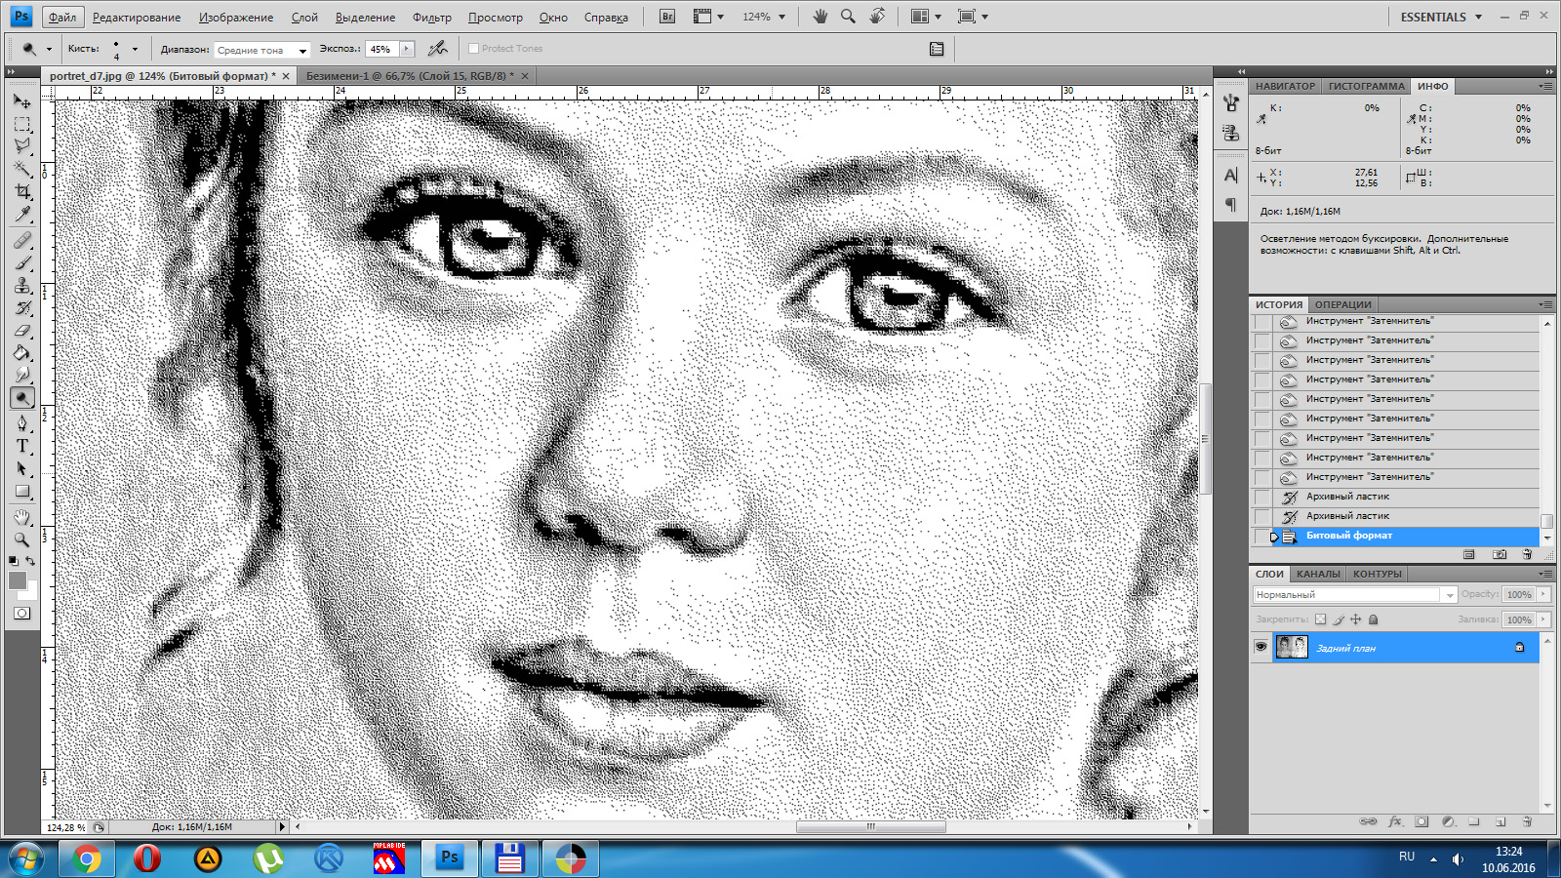Select the Clone Stamp tool
1561x878 pixels.
coord(21,285)
